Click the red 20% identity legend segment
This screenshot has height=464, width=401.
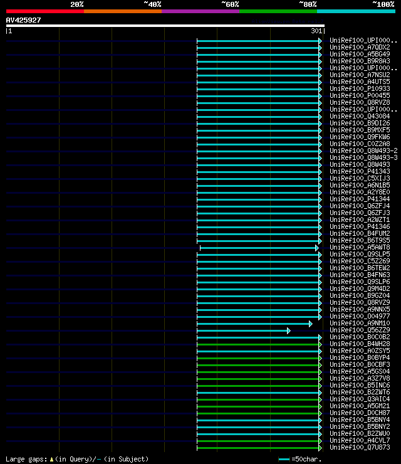point(45,11)
